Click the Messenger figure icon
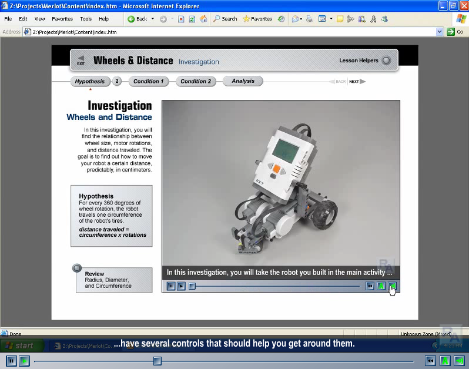Screen dimensions: 469x369 (x=373, y=19)
